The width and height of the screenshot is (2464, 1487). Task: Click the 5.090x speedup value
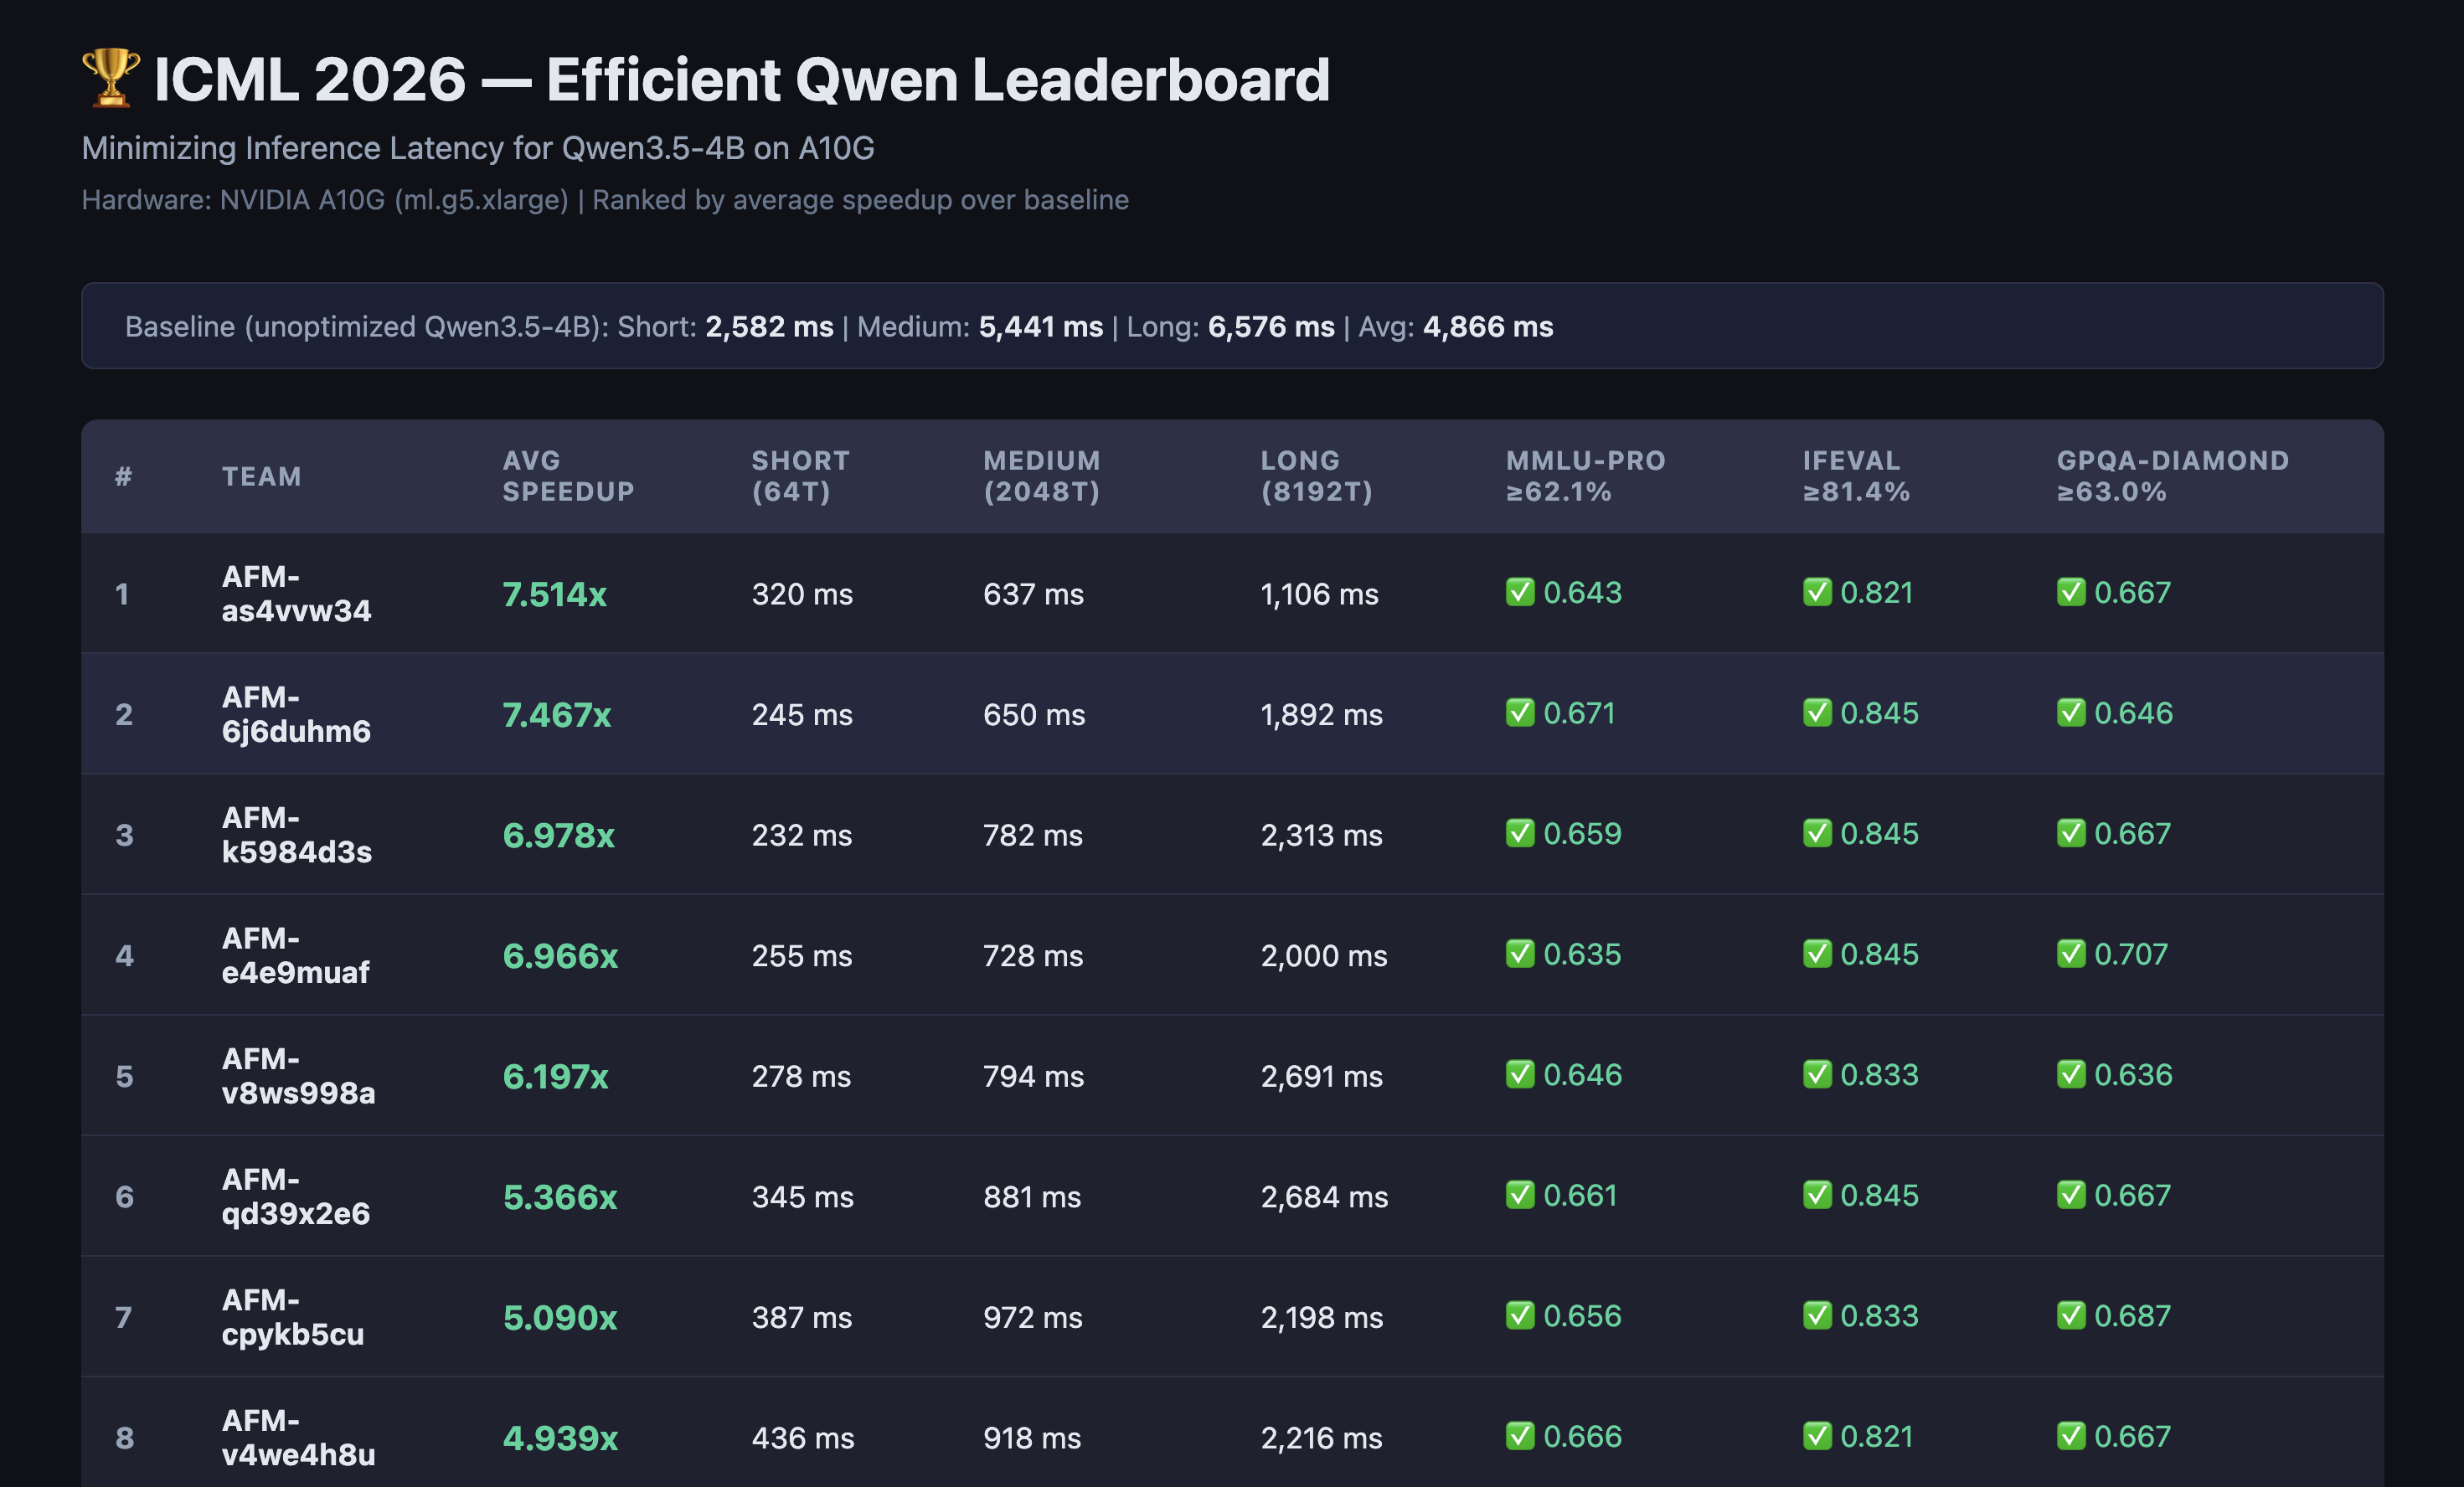(x=560, y=1317)
